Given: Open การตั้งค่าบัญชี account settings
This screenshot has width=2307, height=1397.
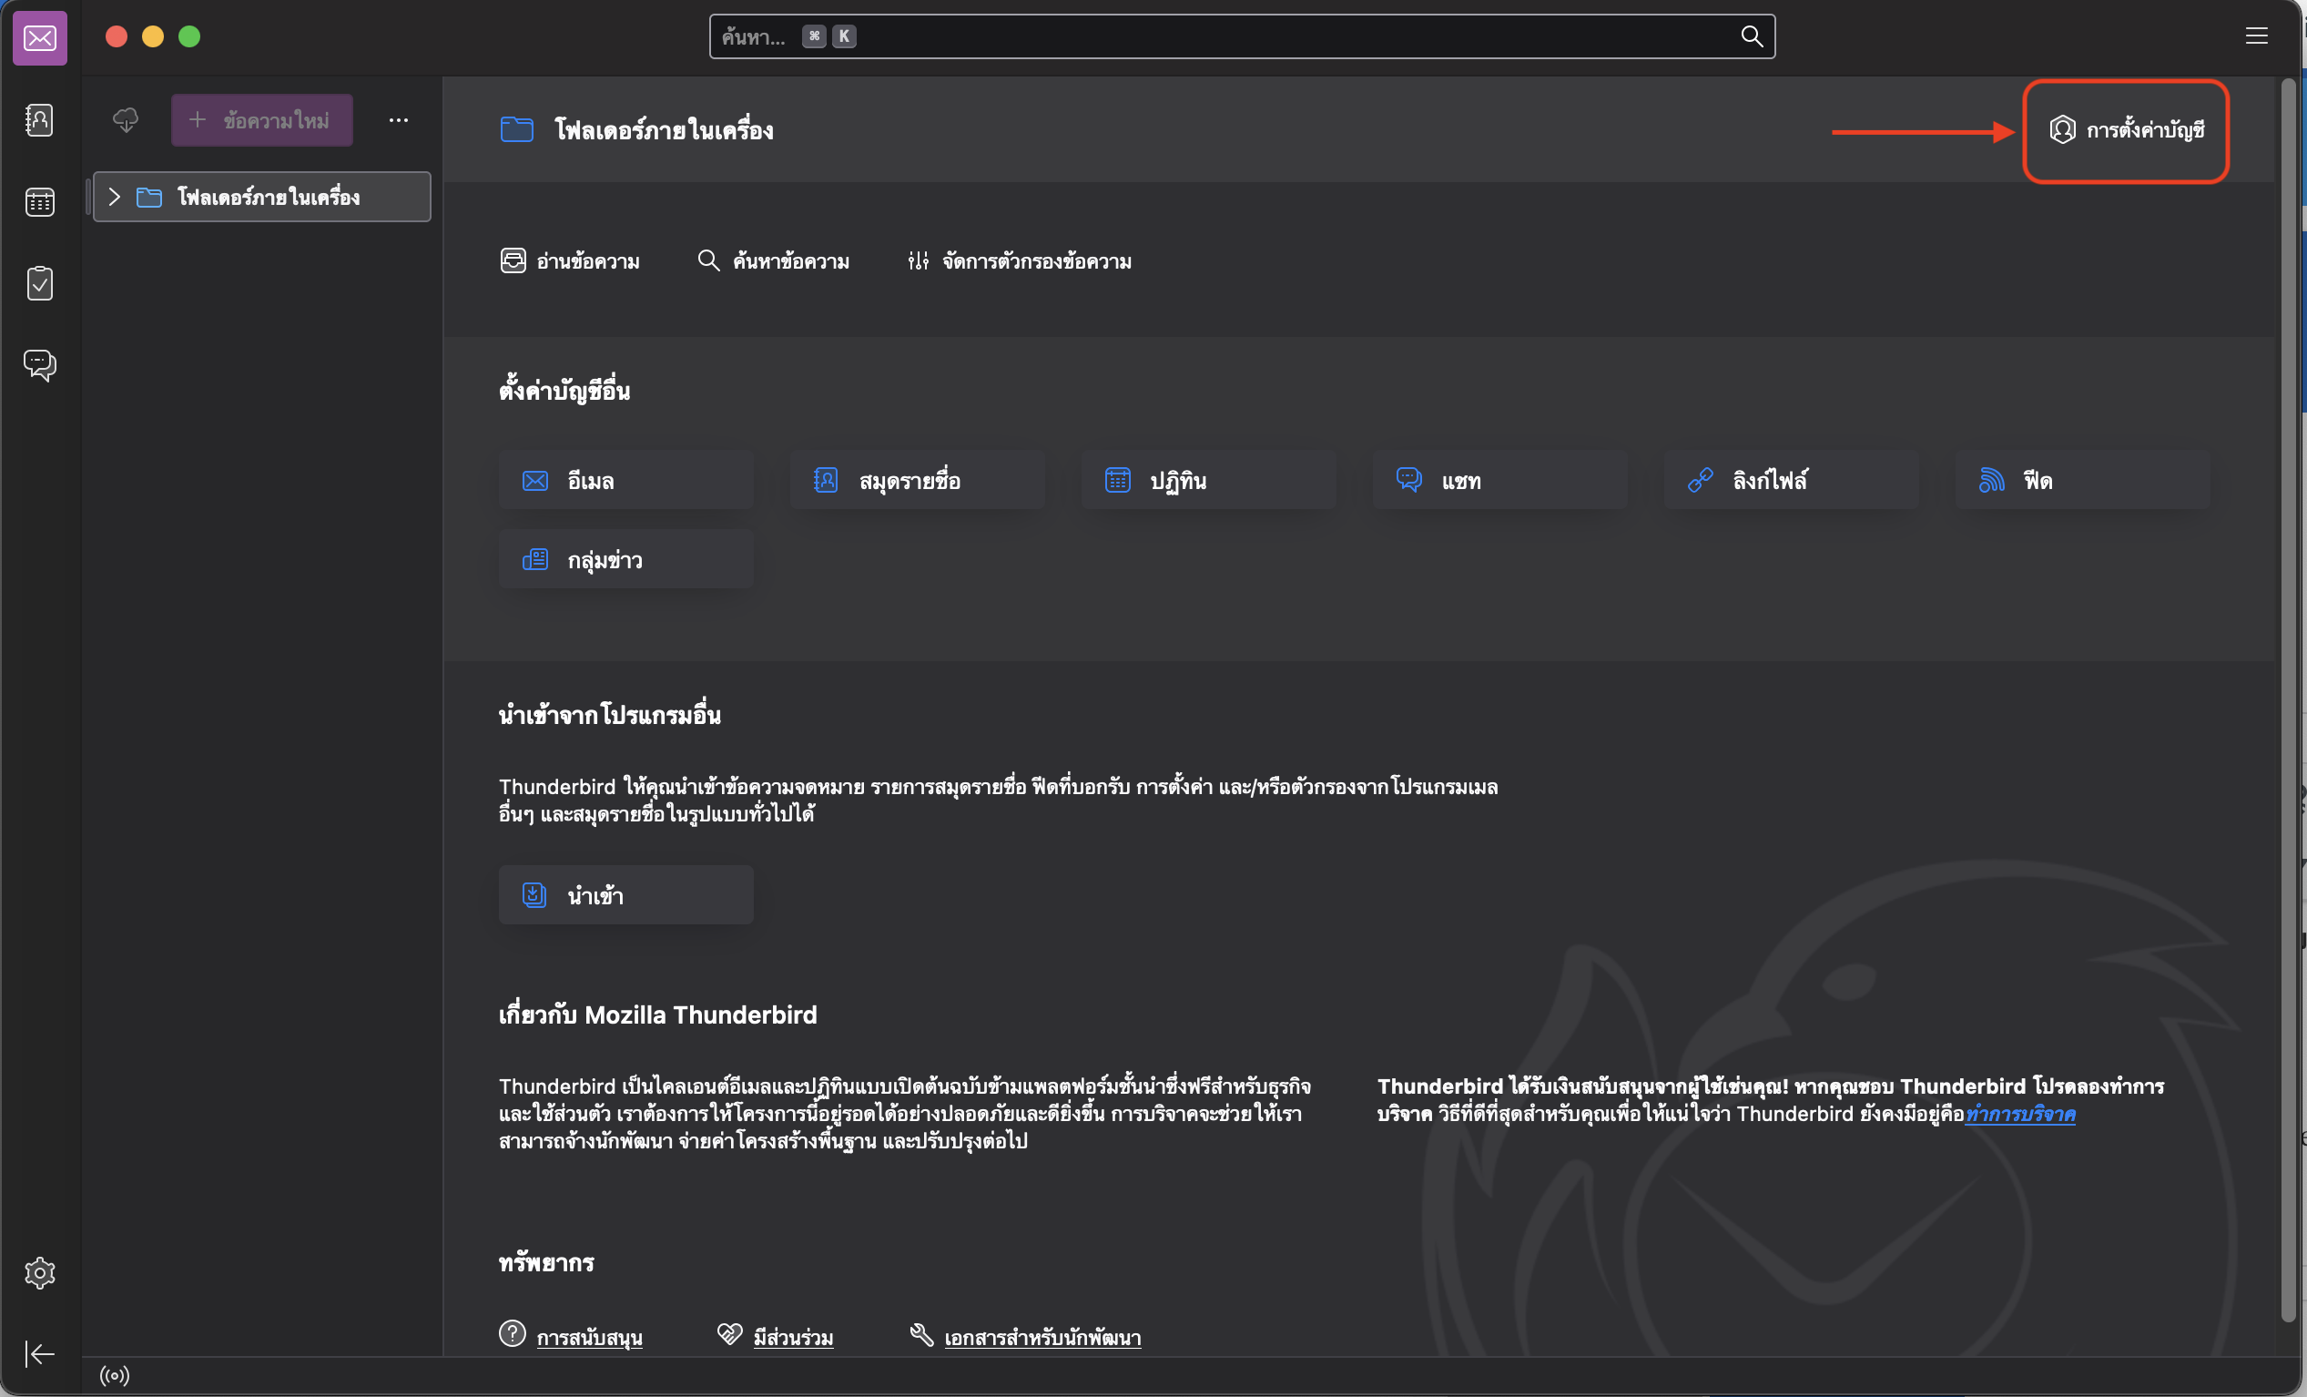Looking at the screenshot, I should click(x=2127, y=129).
